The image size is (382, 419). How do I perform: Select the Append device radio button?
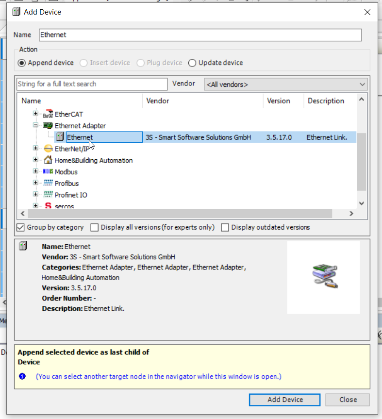click(22, 63)
